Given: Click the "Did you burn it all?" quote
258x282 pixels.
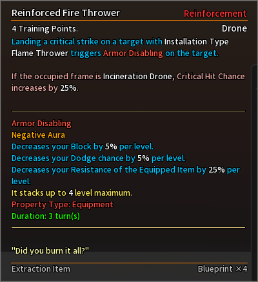Looking at the screenshot, I should point(50,250).
